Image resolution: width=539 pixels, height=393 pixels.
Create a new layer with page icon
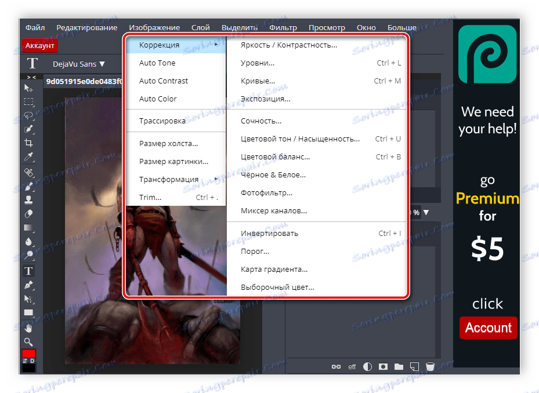[x=415, y=366]
